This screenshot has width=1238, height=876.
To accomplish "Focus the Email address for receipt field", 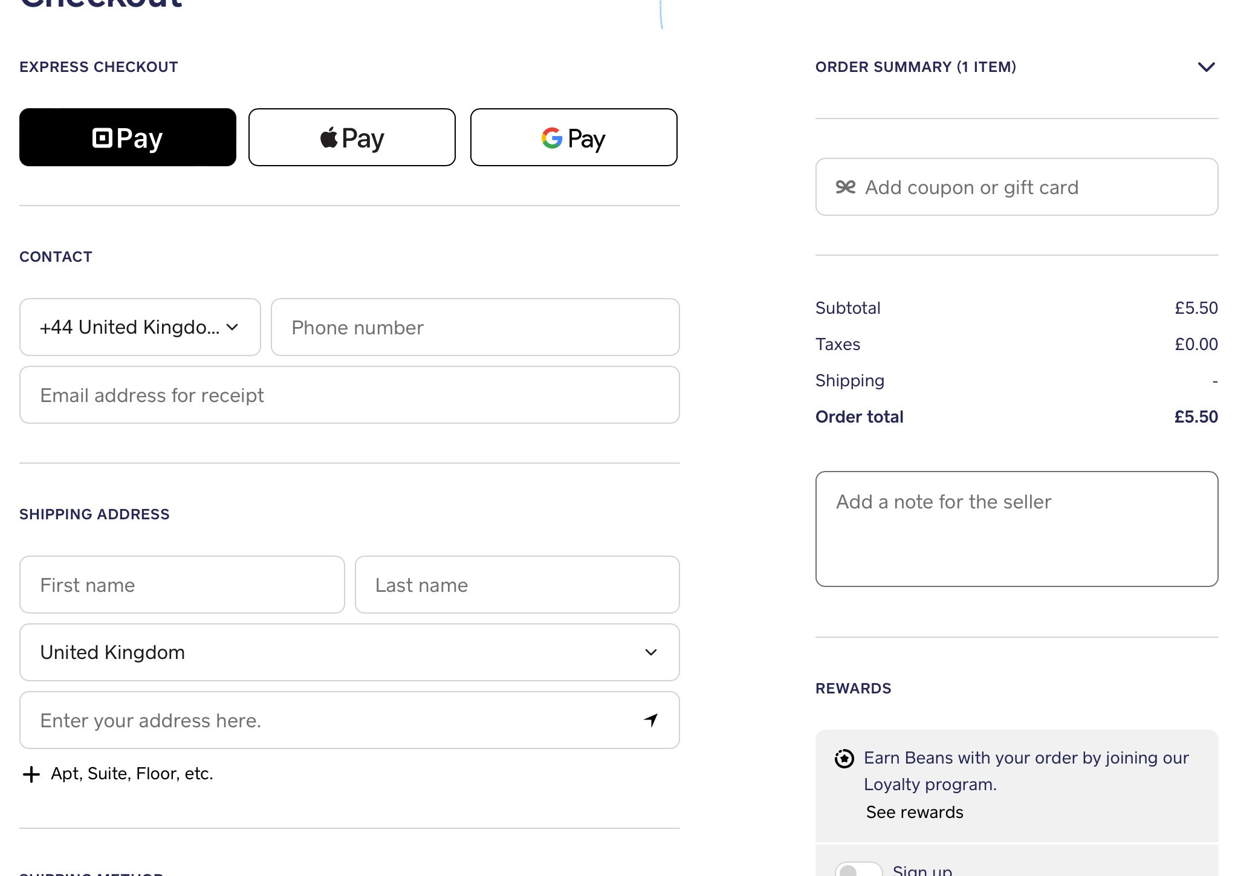I will tap(349, 395).
